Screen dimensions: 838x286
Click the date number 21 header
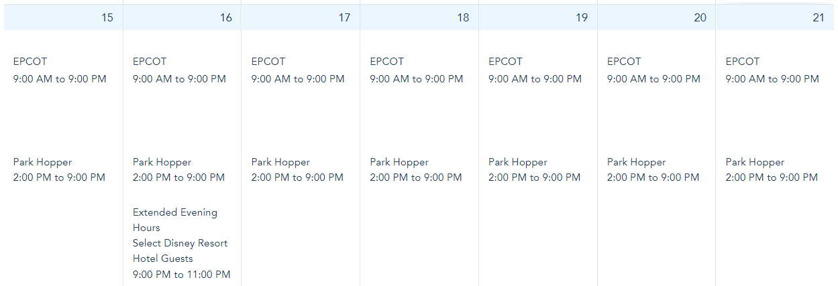click(819, 17)
